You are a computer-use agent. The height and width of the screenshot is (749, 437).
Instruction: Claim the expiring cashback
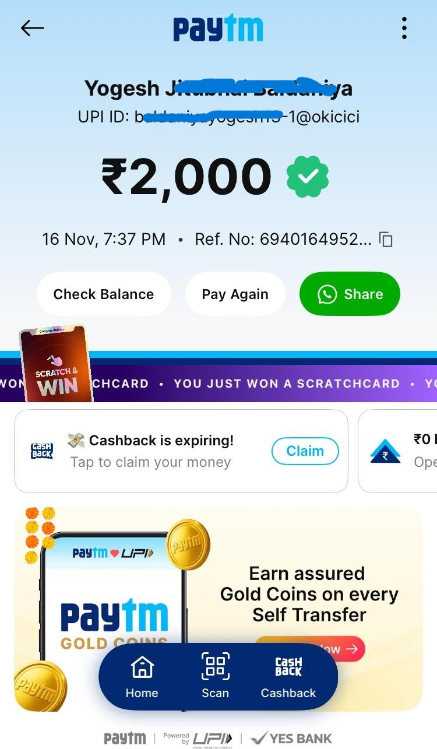click(305, 451)
